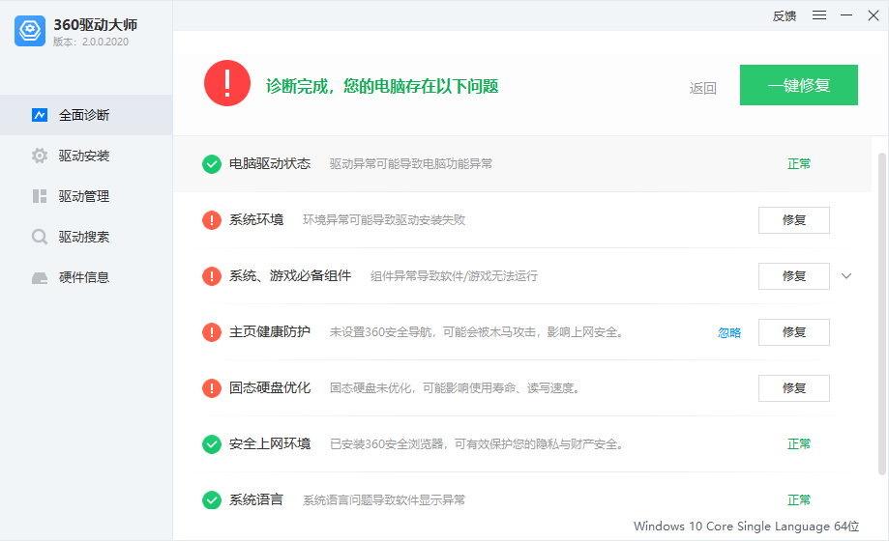The image size is (889, 541).
Task: Click the 一键修复 green button
Action: click(798, 85)
